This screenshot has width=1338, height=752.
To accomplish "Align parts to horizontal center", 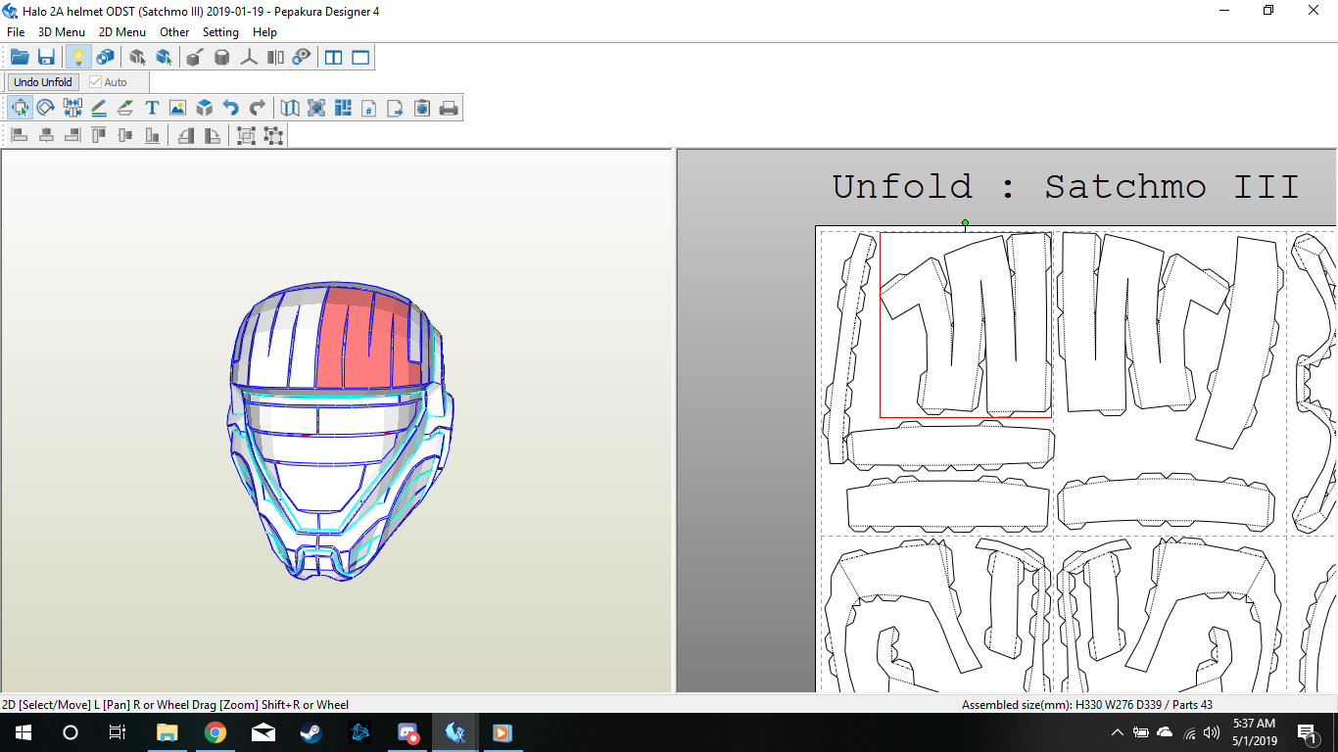I will tap(46, 135).
